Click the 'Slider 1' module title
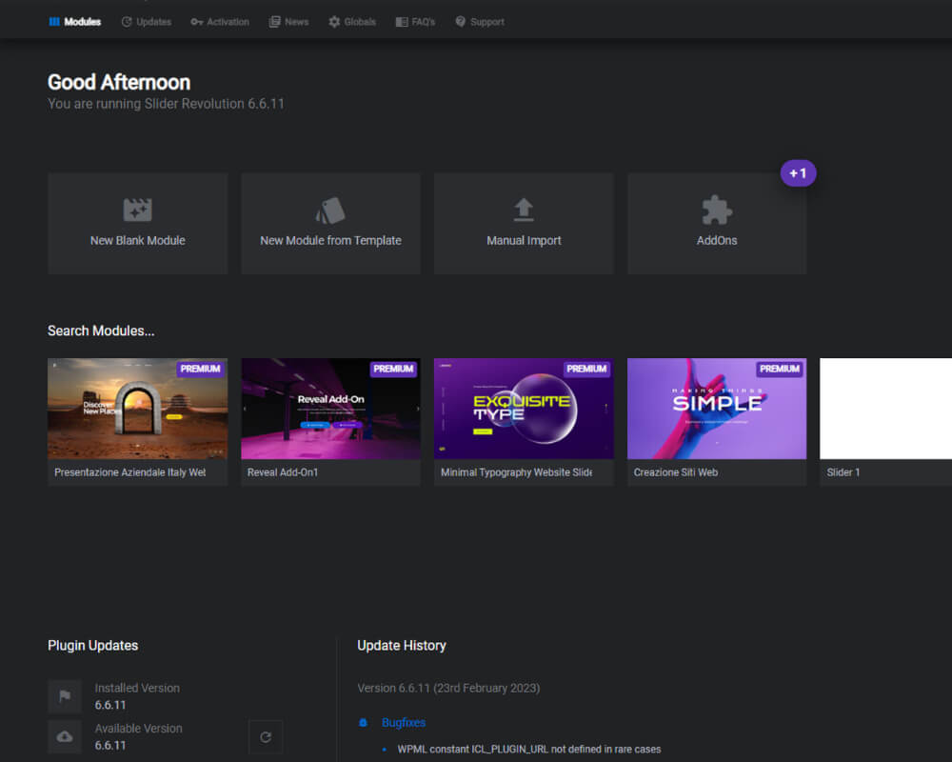 pyautogui.click(x=843, y=472)
